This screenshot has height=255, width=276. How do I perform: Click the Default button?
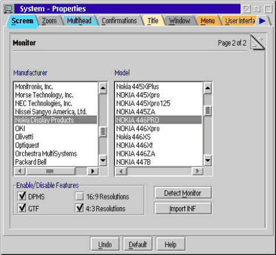pos(138,244)
